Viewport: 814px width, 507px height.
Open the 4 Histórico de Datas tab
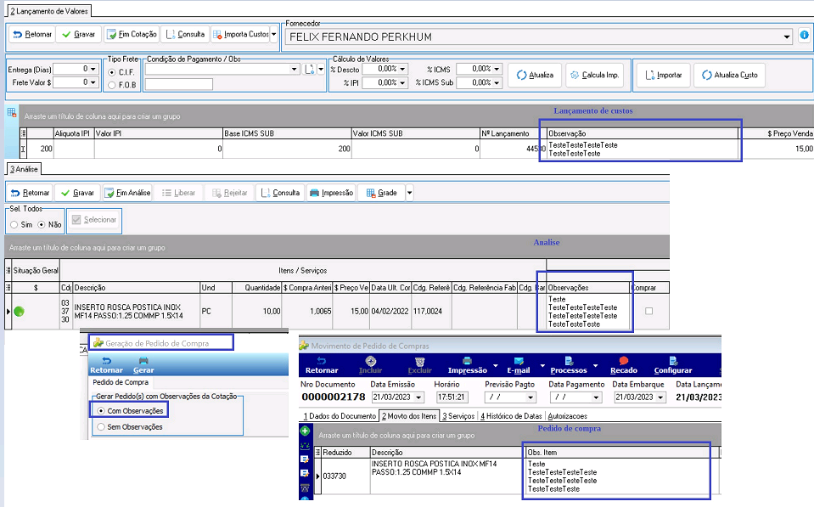point(511,416)
